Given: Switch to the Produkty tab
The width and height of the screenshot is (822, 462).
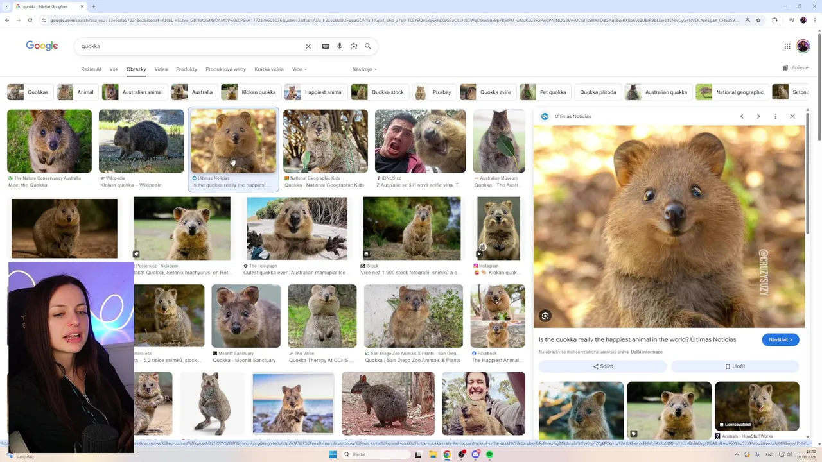Looking at the screenshot, I should click(187, 69).
